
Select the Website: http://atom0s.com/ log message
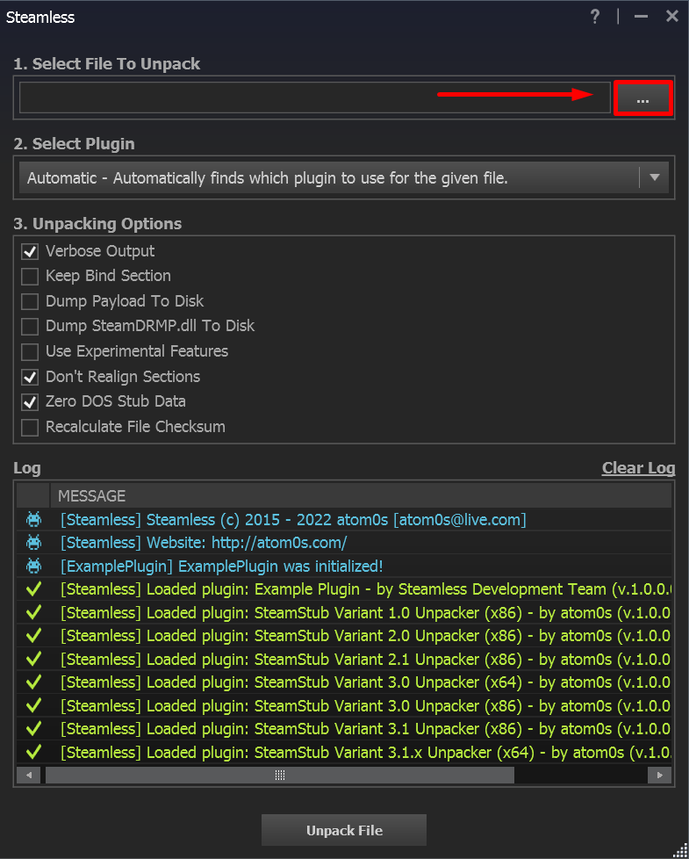[204, 543]
